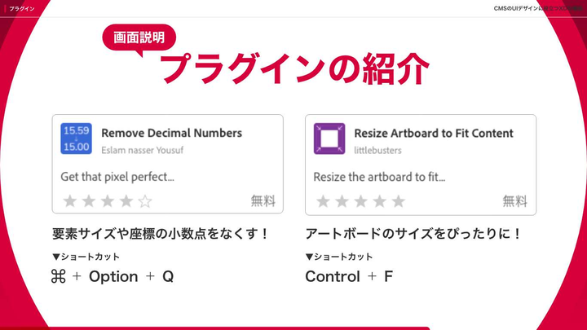Click the CMSのUIデザイン text at top right
Image resolution: width=587 pixels, height=330 pixels.
click(530, 7)
